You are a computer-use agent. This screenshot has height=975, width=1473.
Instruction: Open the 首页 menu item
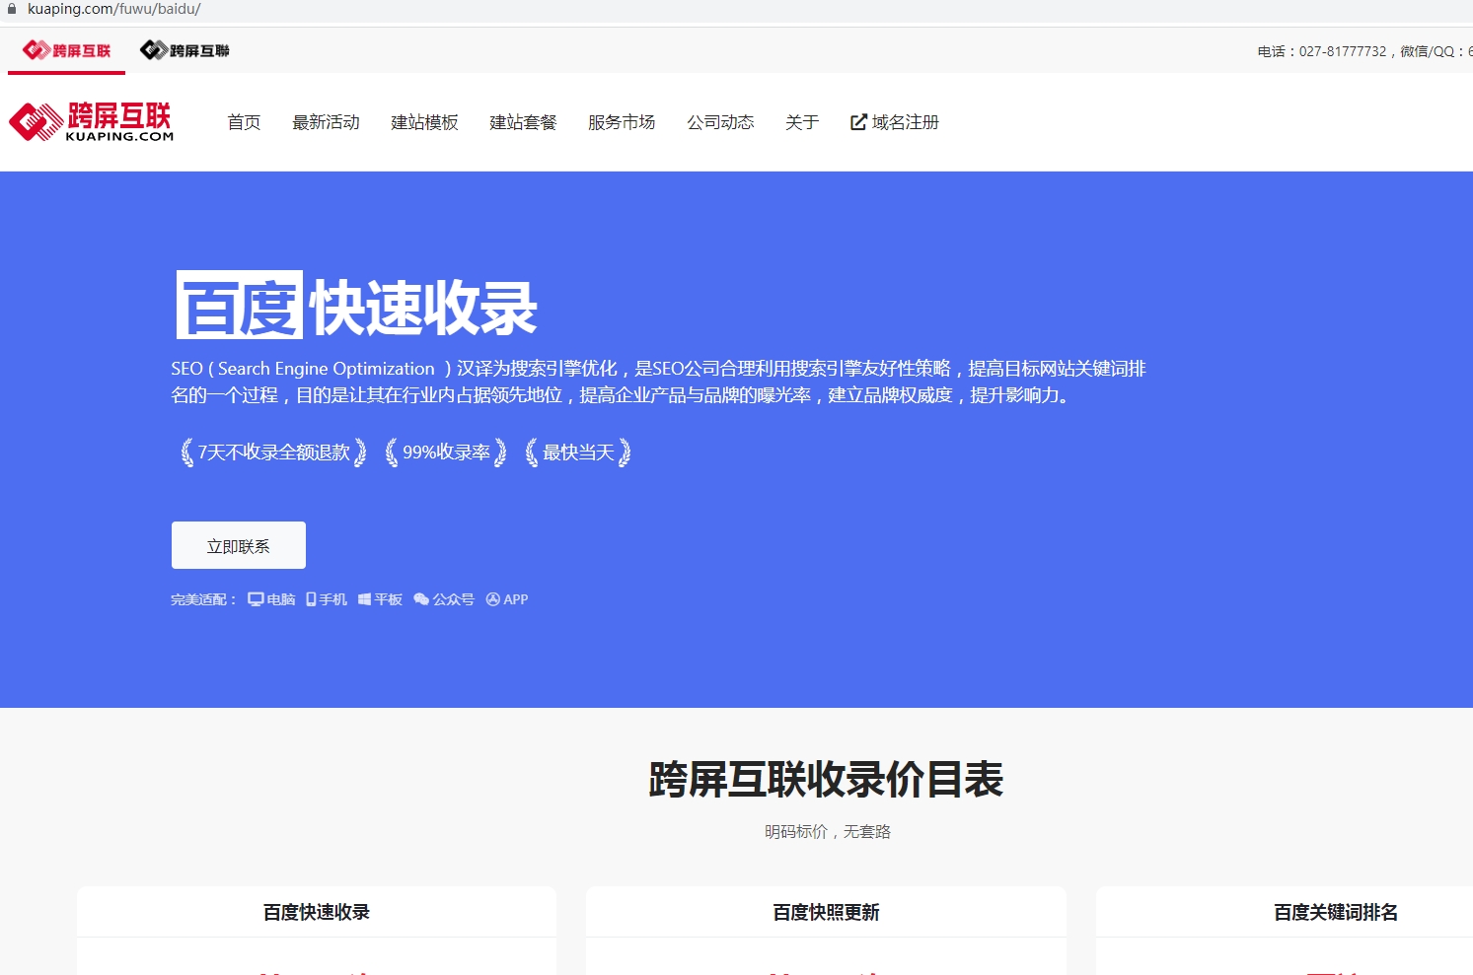coord(244,122)
